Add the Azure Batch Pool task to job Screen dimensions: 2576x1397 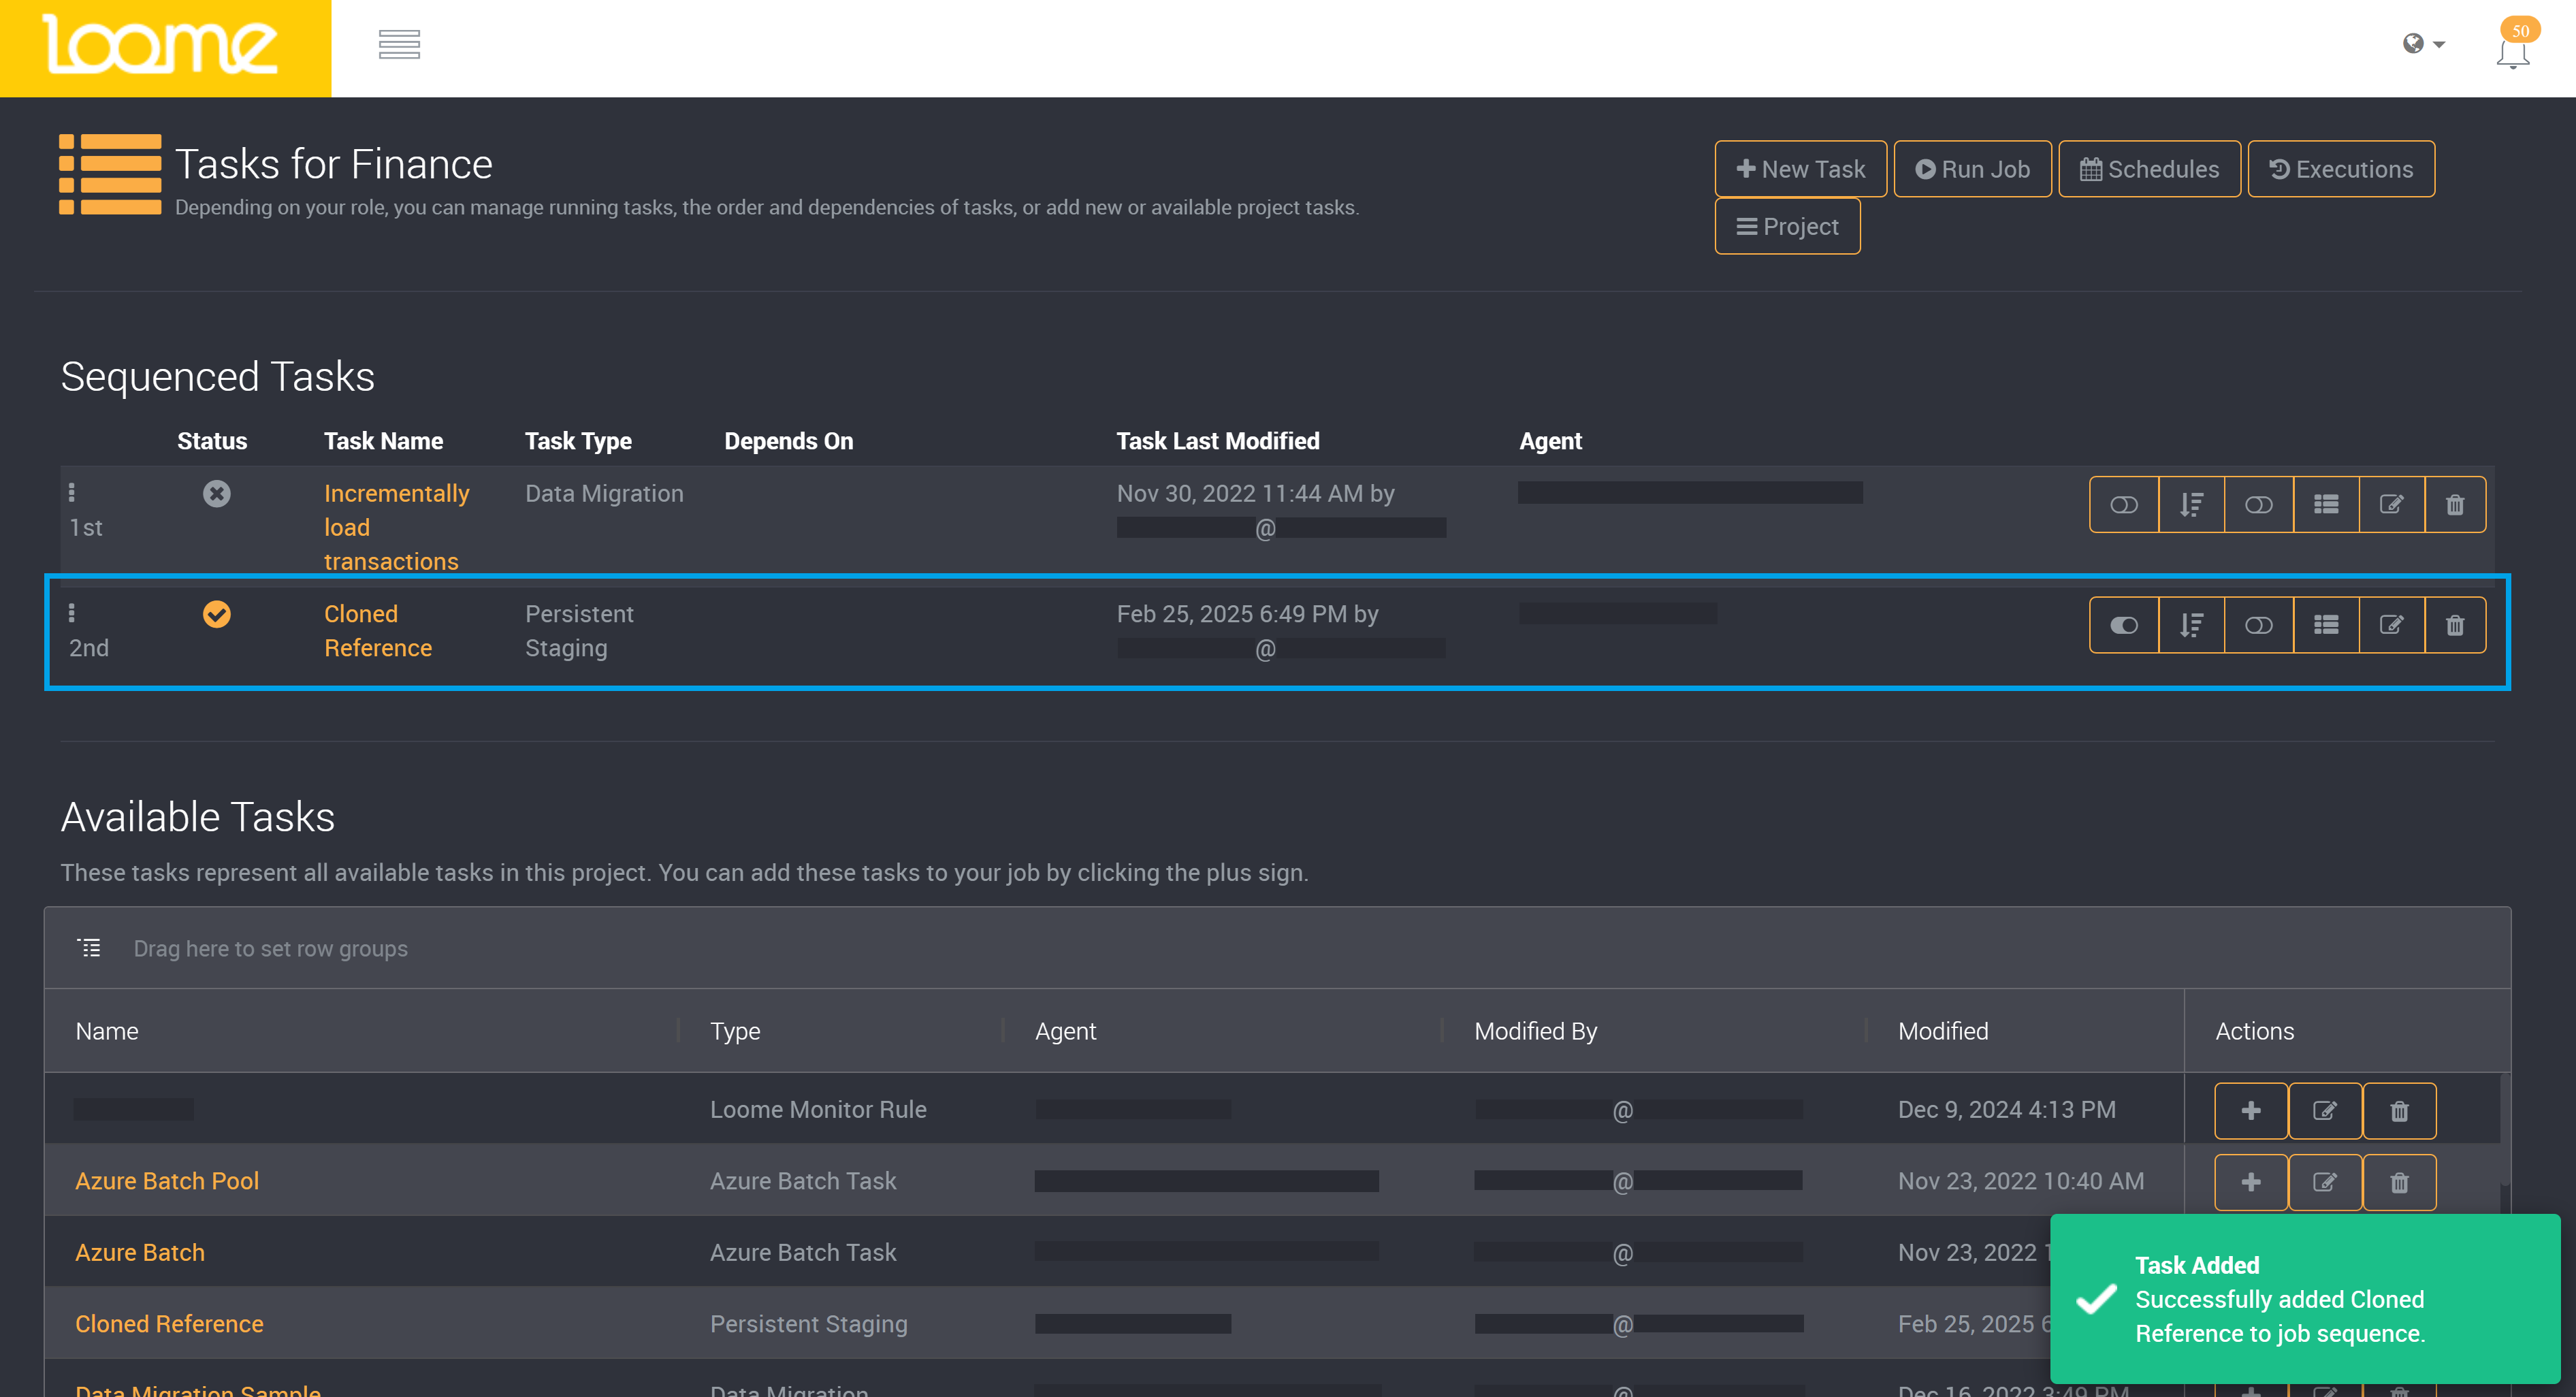click(2251, 1183)
